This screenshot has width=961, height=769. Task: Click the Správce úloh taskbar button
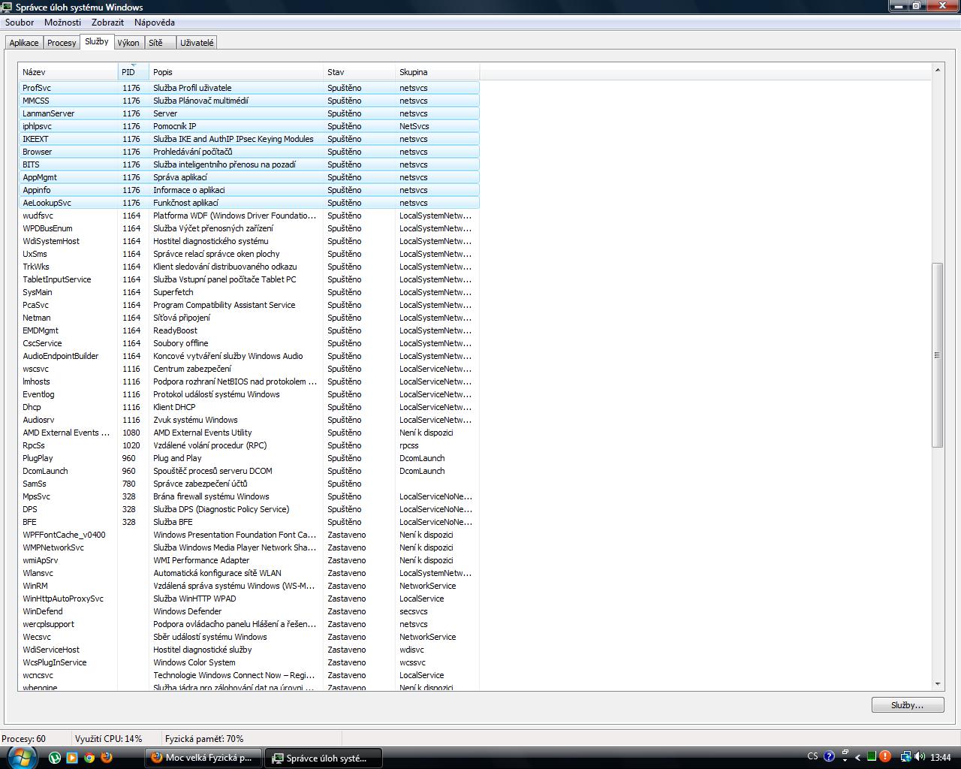324,758
